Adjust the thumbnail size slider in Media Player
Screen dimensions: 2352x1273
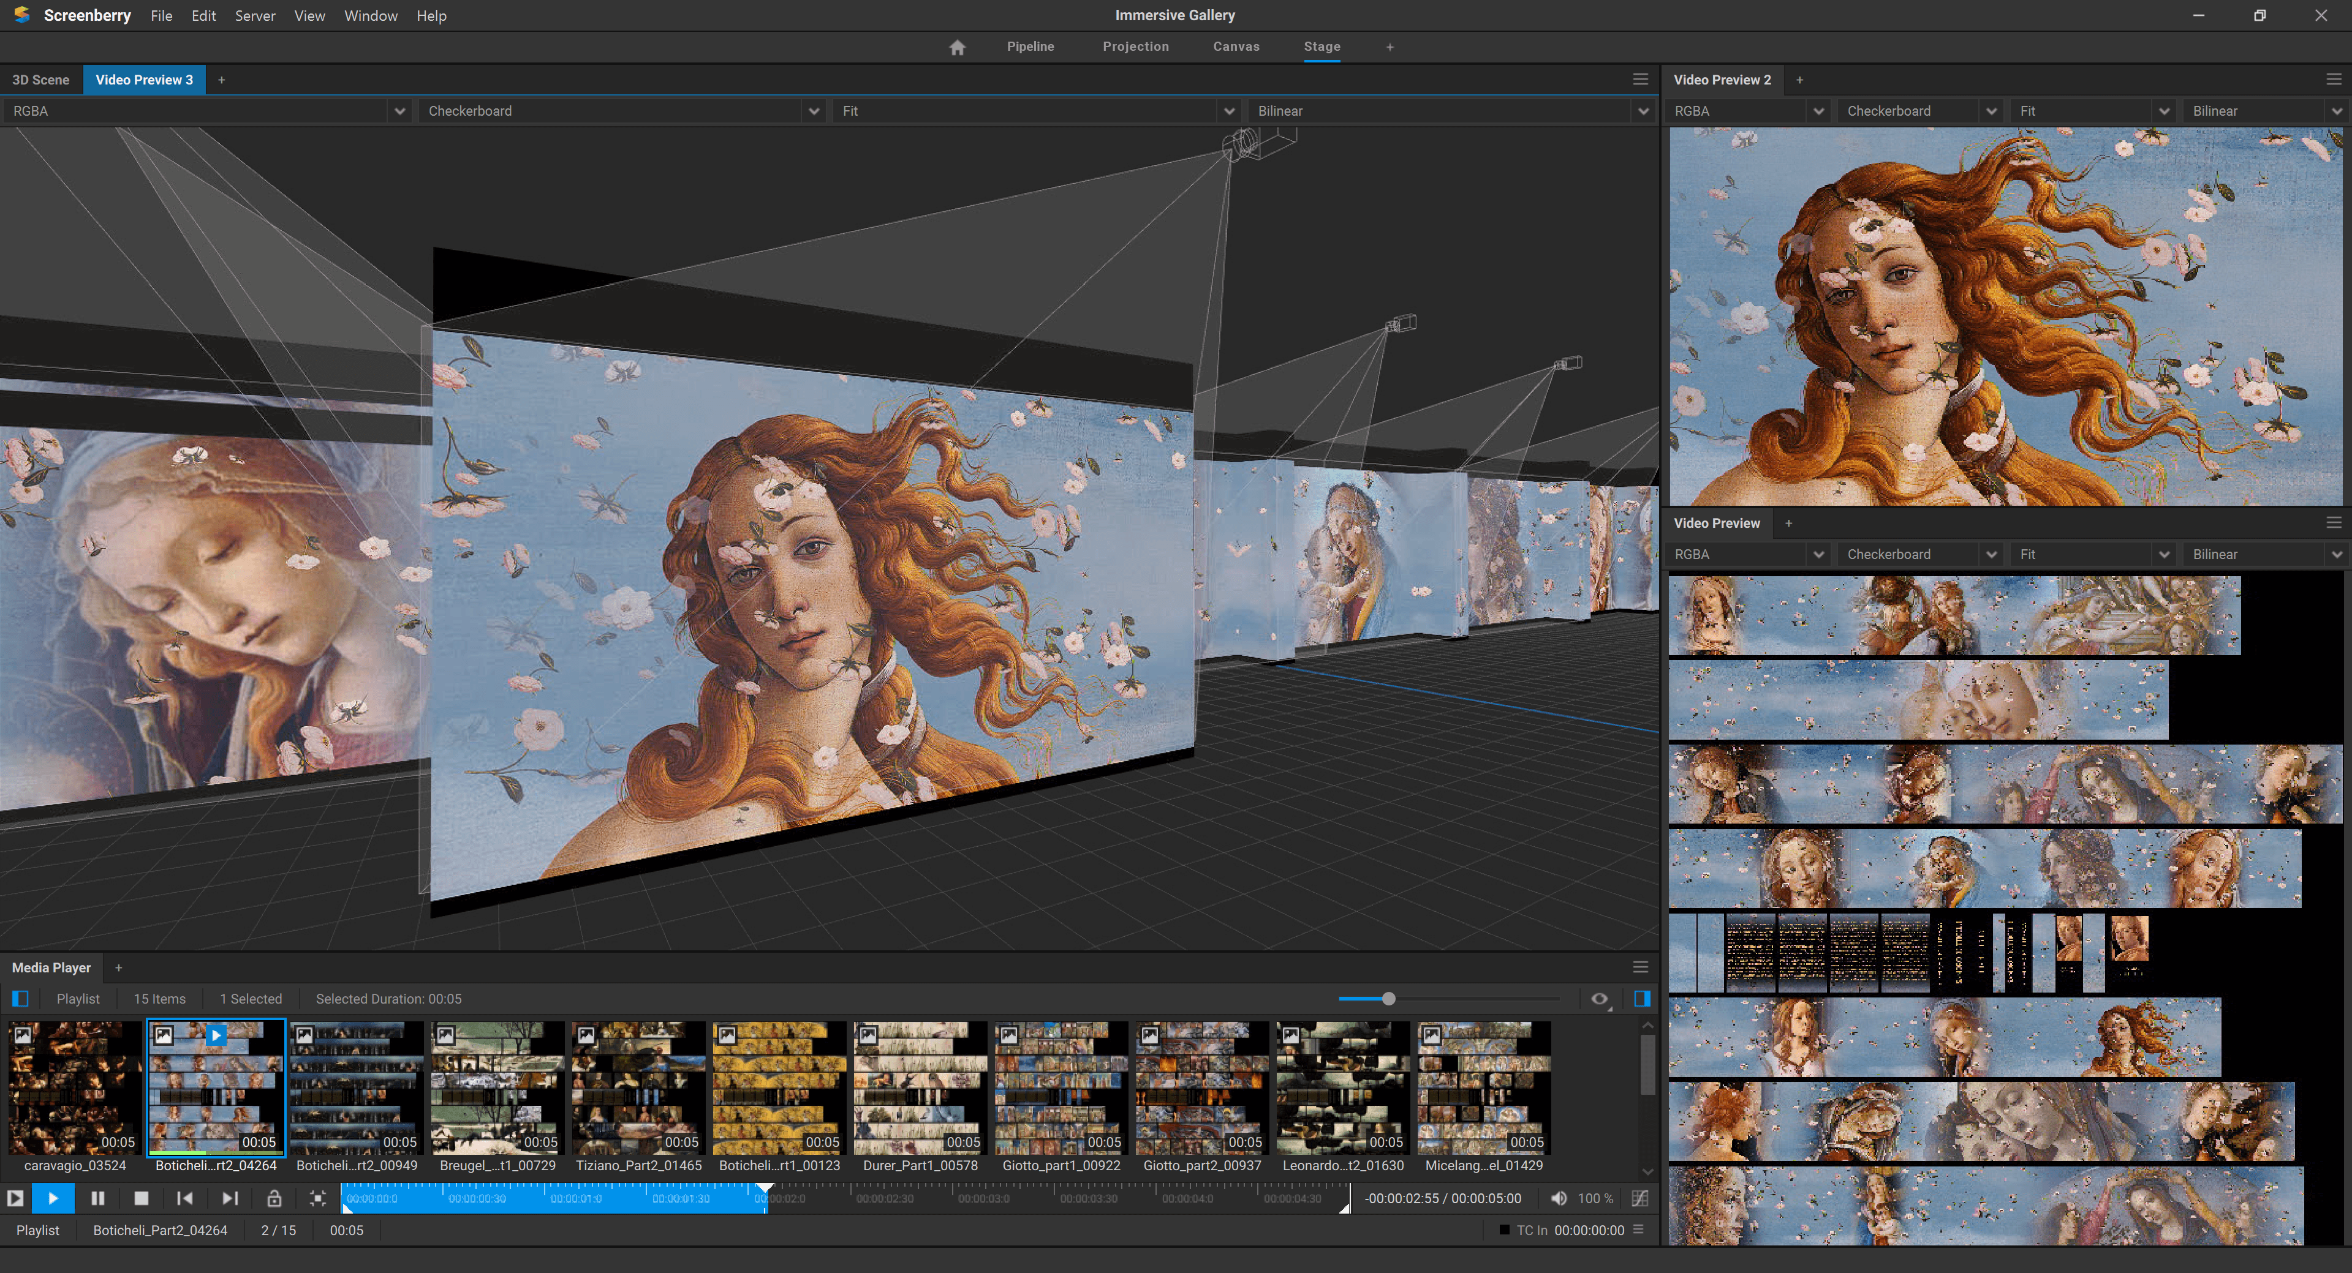click(1388, 998)
